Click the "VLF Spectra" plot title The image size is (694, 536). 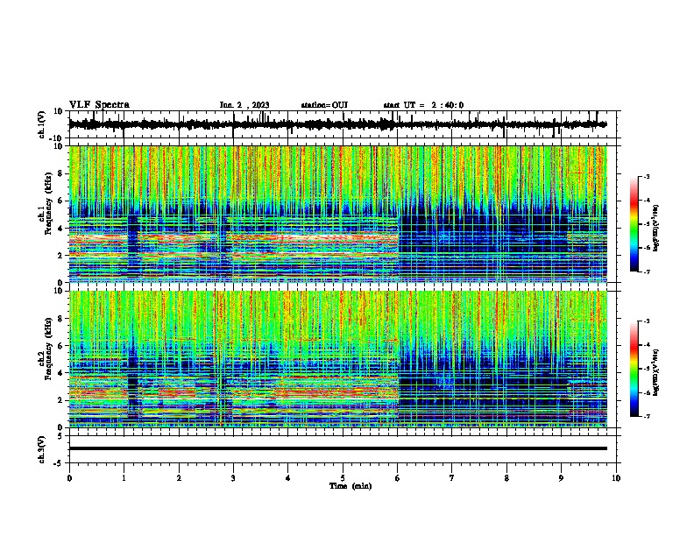(99, 105)
